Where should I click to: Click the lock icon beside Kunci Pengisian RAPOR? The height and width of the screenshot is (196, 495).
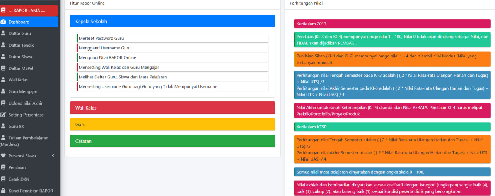3,191
